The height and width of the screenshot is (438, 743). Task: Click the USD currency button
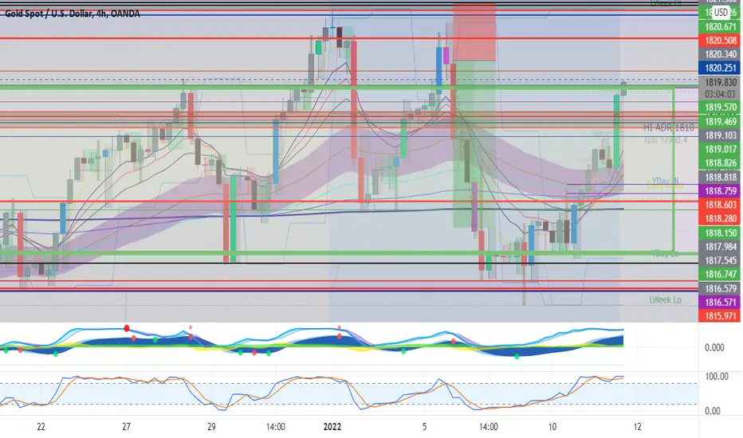click(x=721, y=12)
